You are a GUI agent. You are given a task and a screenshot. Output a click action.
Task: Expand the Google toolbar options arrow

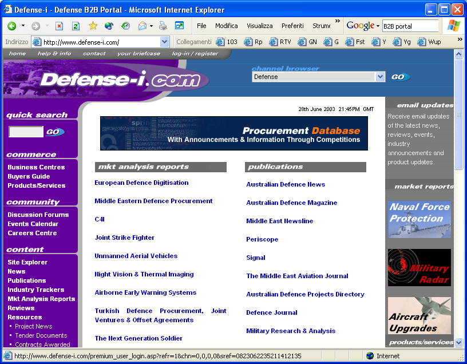[x=378, y=26]
